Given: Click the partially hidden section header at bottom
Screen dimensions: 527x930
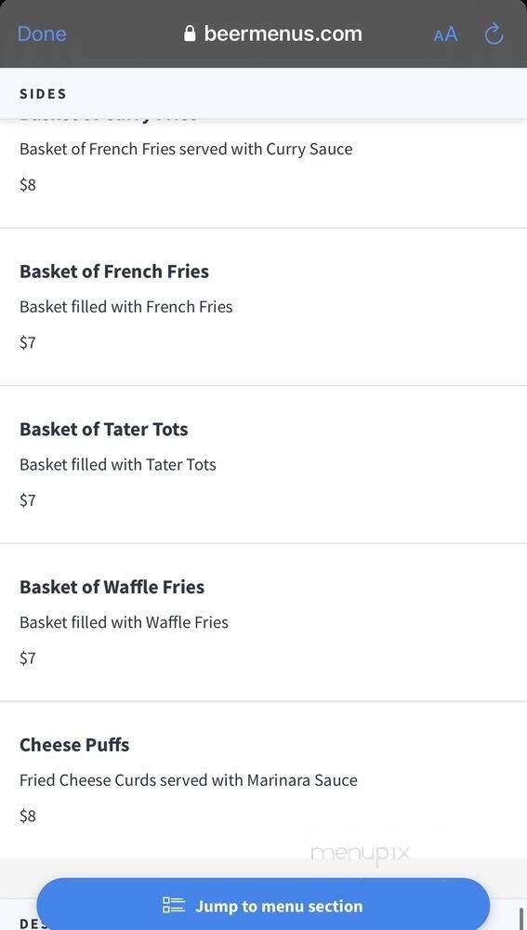Looking at the screenshot, I should click(29, 923).
